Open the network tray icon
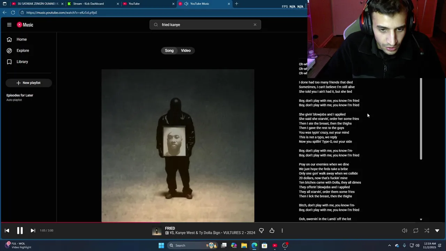Screen dimensions: 446x251 pos(412,245)
